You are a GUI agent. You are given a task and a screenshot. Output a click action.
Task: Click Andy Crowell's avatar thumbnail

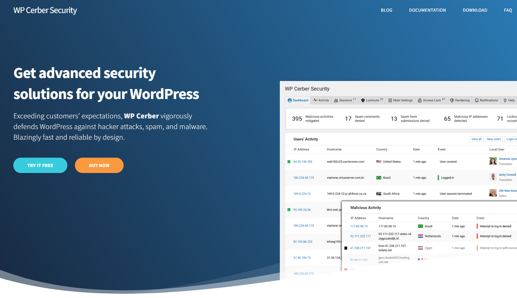pyautogui.click(x=493, y=177)
